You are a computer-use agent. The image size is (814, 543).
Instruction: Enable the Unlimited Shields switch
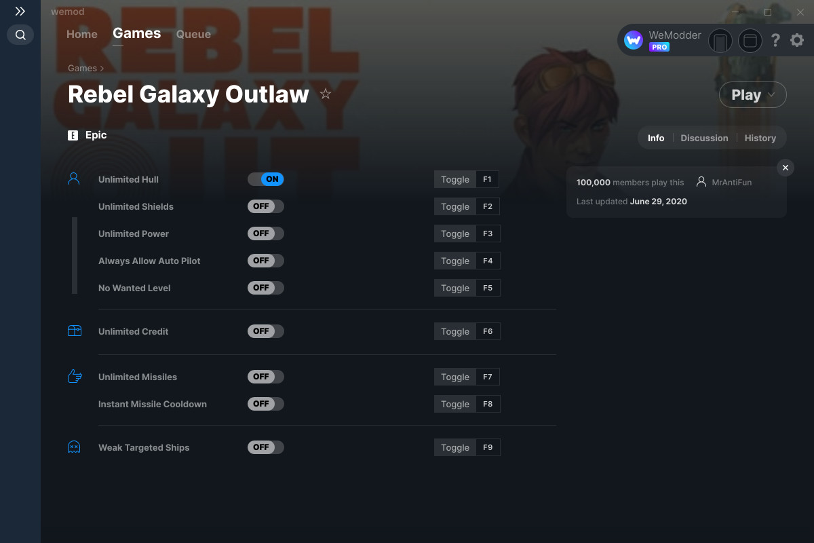(x=265, y=206)
